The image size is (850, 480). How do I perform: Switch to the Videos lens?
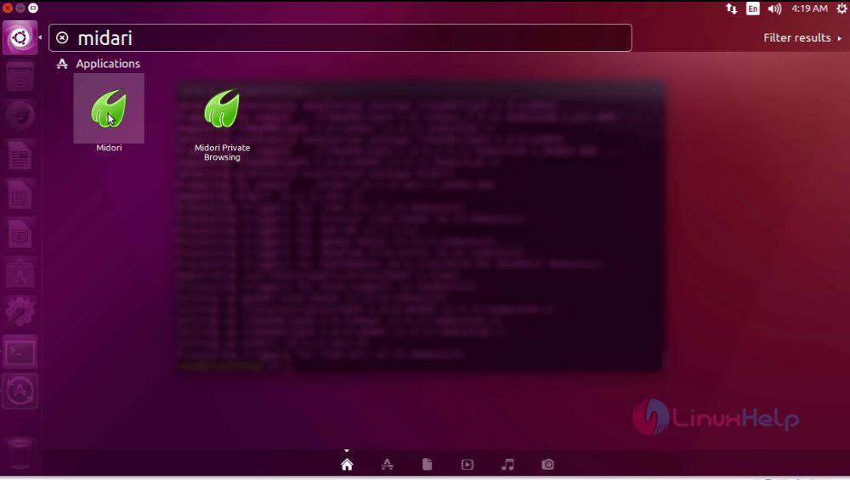(467, 465)
